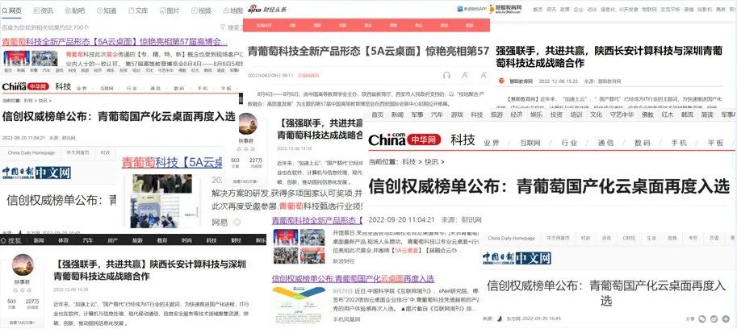This screenshot has width=737, height=329.
Task: Click the Sina 财经头条 logo
Action: pos(267,9)
